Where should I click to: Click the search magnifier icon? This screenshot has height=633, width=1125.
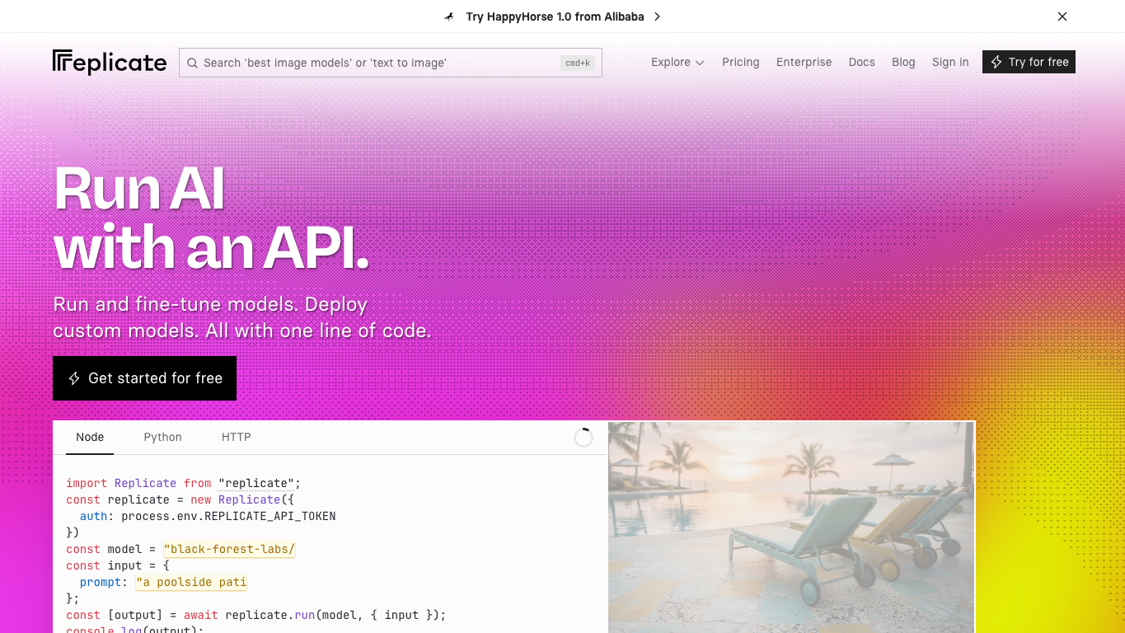coord(192,63)
